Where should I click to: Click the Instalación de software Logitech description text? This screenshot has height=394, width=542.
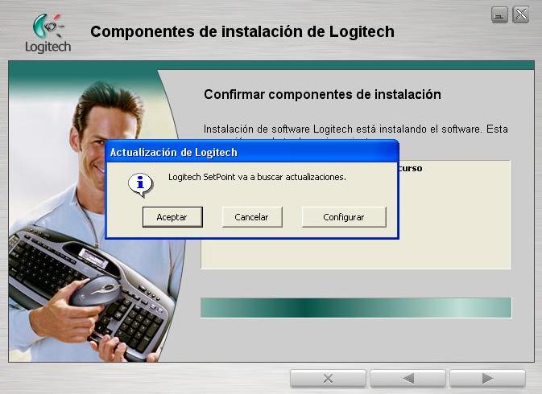point(356,129)
